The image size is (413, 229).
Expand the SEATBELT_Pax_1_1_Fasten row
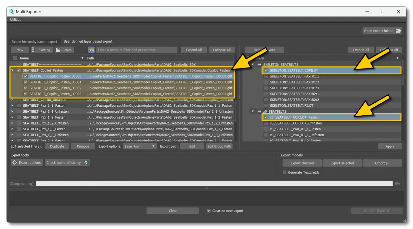13,106
